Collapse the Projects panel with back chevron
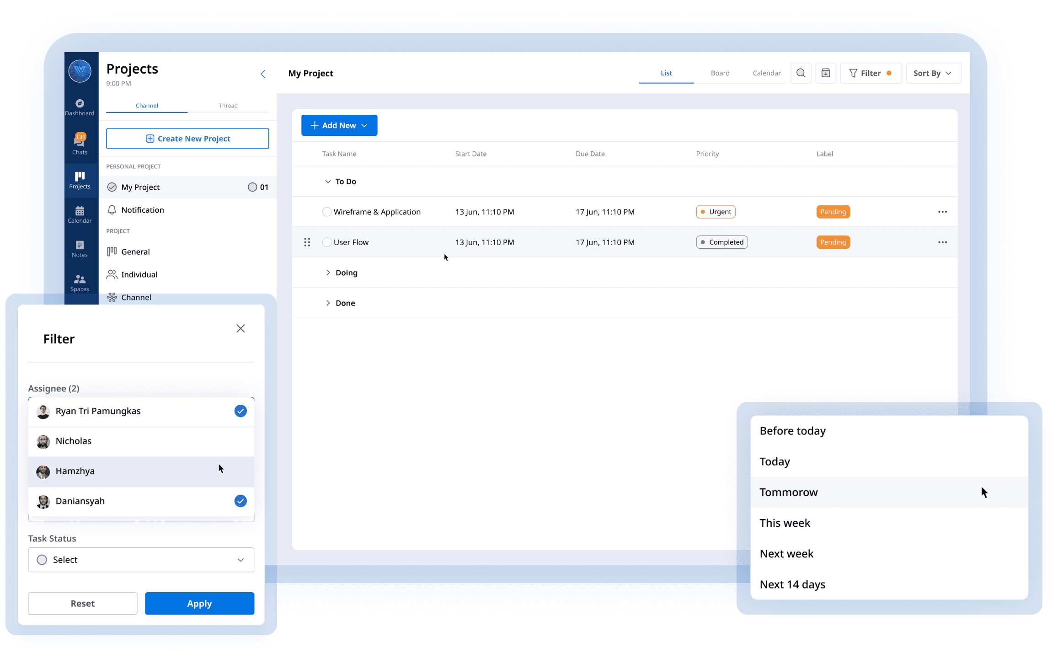Screen dimensions: 1063x653 (x=263, y=74)
